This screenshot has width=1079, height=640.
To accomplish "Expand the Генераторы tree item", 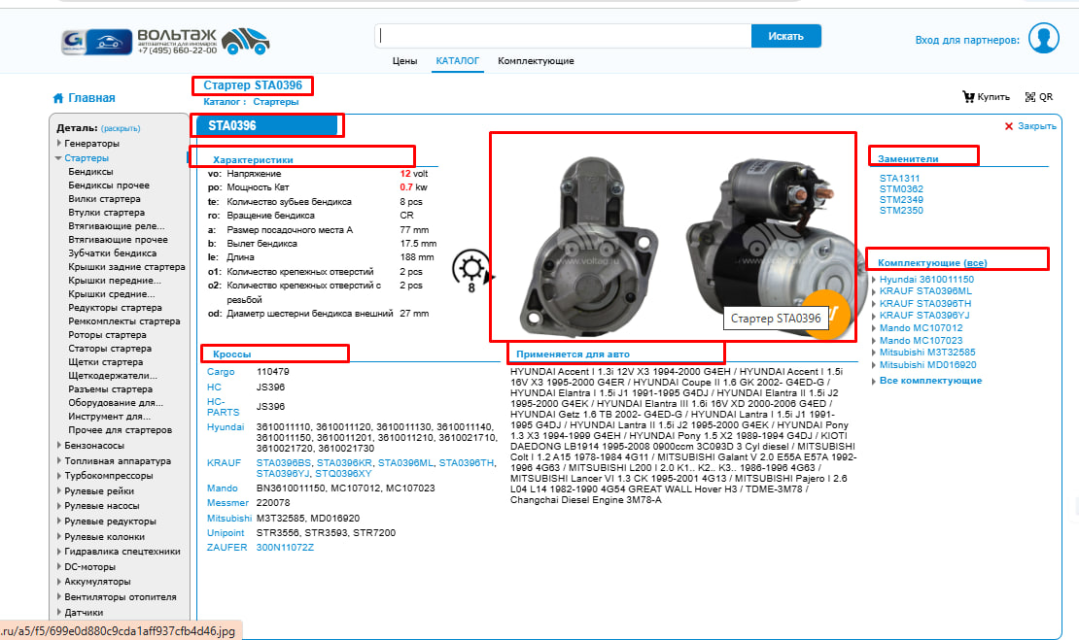I will [59, 143].
